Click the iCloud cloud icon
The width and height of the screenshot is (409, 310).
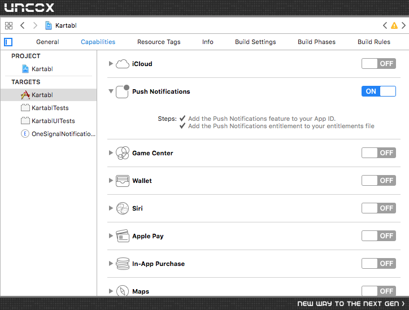pyautogui.click(x=123, y=64)
